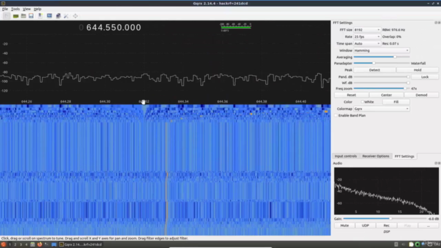441x248 pixels.
Task: Open the I/O device configuration toolbar icon
Action: point(16,16)
